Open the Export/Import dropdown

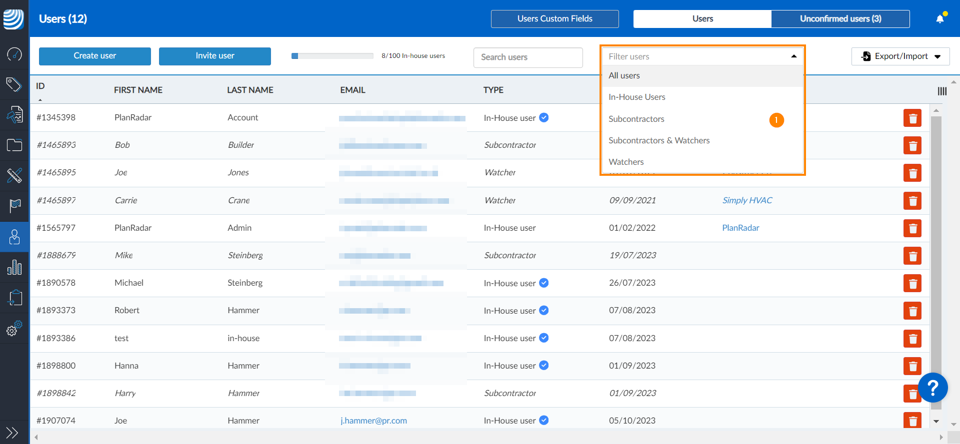point(900,56)
